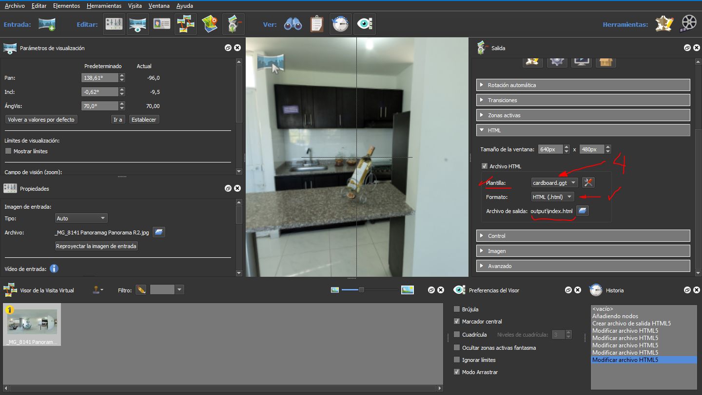The height and width of the screenshot is (395, 702).
Task: Click Volver a valores por defecto
Action: [41, 119]
